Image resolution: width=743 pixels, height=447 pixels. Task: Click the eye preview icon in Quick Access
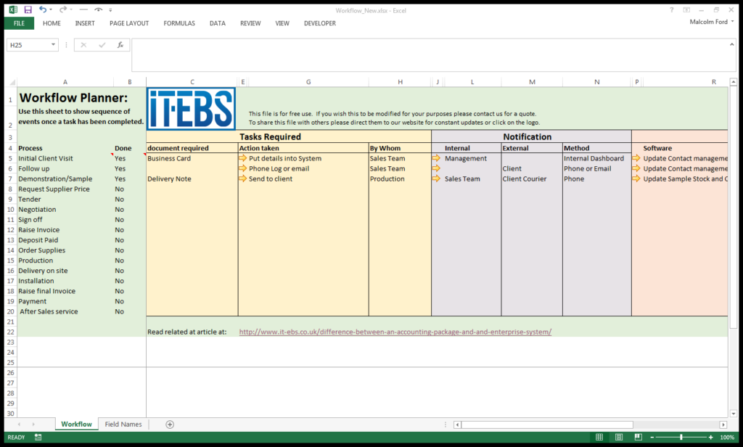(98, 9)
